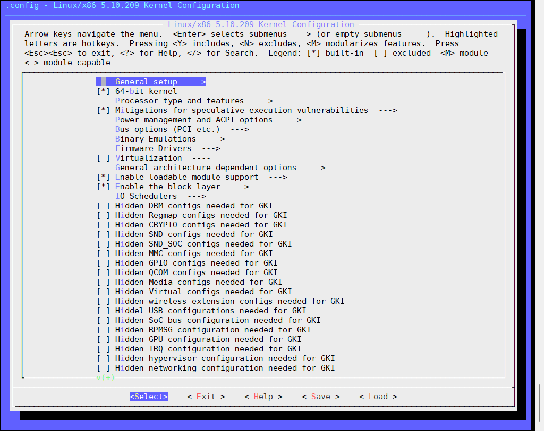The width and height of the screenshot is (544, 431).
Task: Click the Save button
Action: (x=320, y=397)
